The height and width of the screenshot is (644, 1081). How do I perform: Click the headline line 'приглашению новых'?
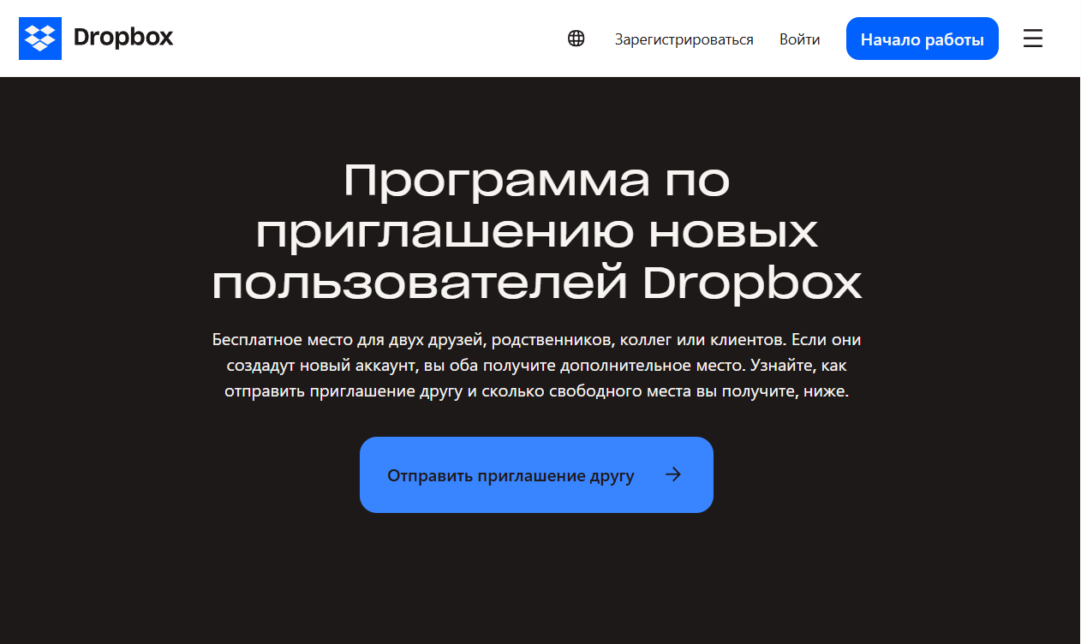(x=537, y=232)
